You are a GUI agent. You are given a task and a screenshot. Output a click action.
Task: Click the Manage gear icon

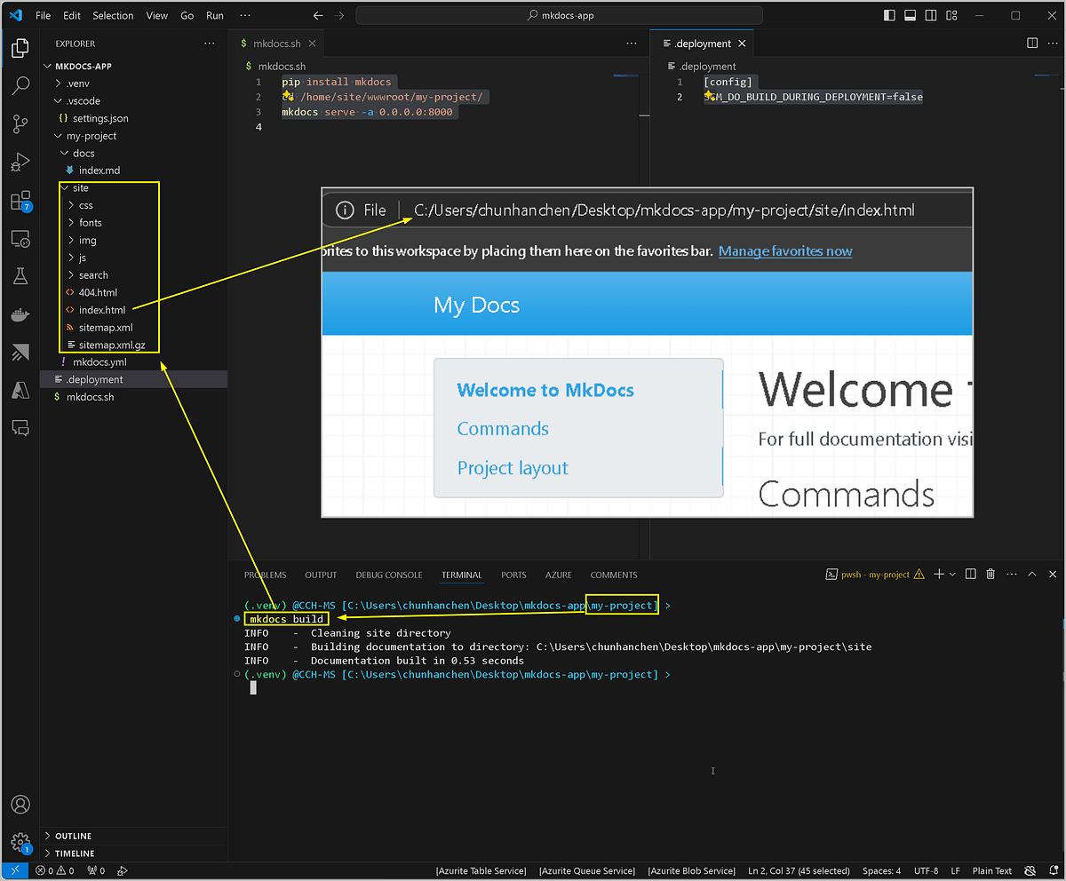point(20,842)
